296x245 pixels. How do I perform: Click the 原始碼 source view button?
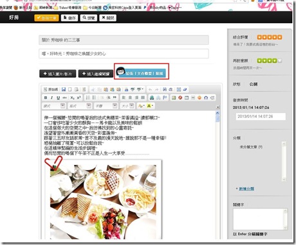tap(51, 89)
